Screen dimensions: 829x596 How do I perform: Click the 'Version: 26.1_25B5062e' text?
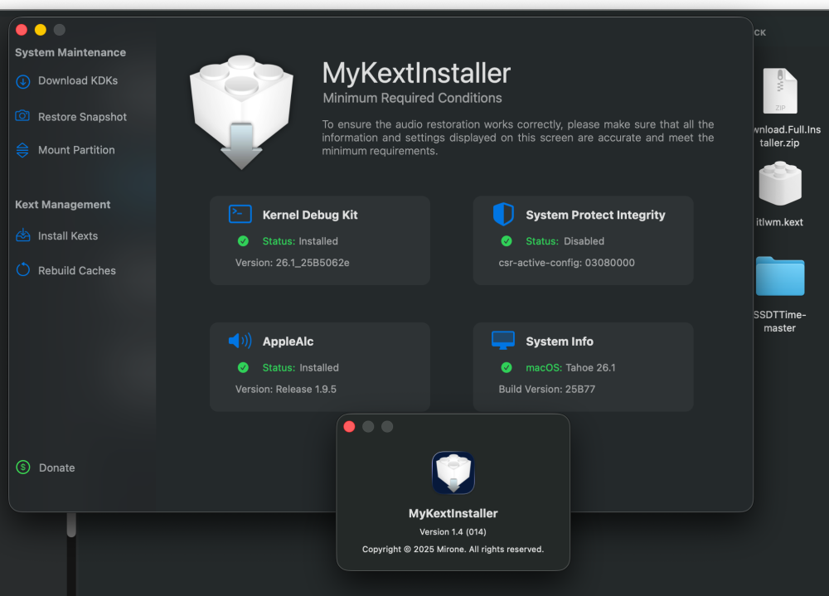pyautogui.click(x=293, y=263)
